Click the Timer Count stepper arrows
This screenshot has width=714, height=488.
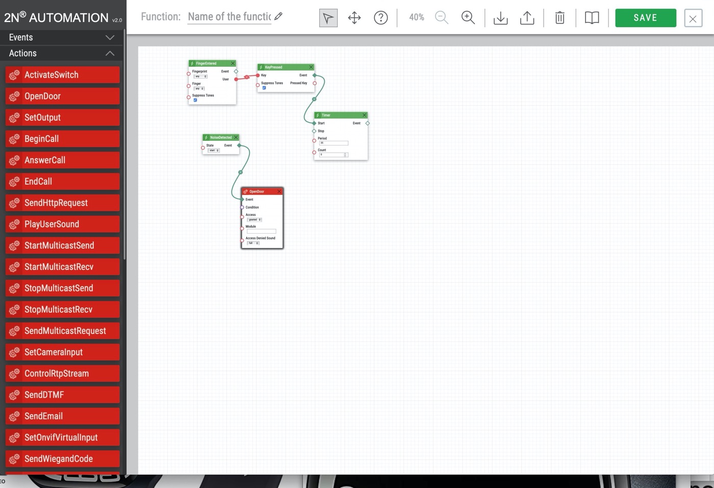(x=345, y=155)
